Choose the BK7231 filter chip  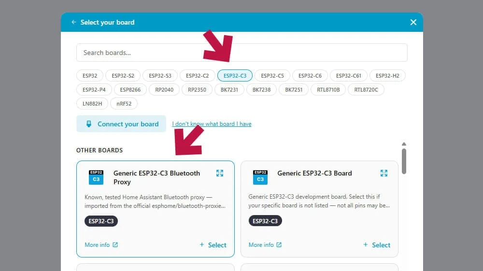click(229, 90)
